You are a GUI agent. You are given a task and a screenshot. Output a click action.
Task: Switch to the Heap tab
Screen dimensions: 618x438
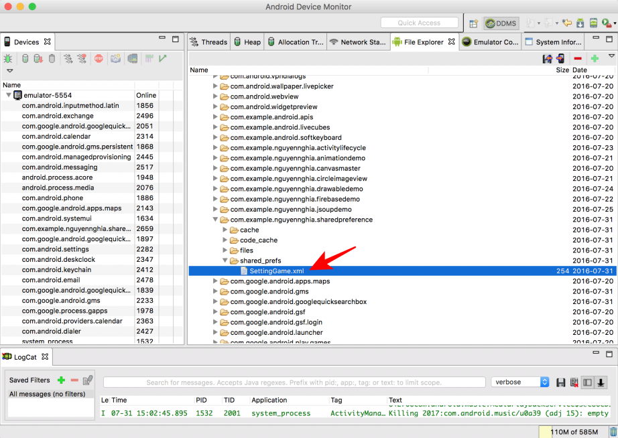coord(247,42)
